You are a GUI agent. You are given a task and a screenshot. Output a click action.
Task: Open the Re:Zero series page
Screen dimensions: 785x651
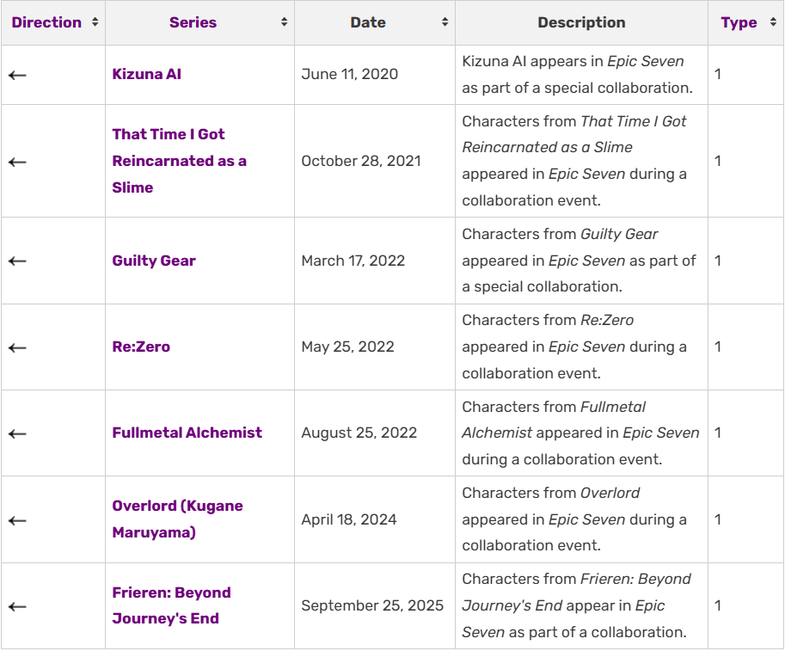click(x=141, y=347)
